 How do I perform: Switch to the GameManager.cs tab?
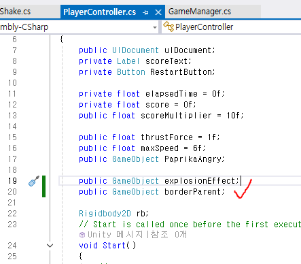(200, 12)
